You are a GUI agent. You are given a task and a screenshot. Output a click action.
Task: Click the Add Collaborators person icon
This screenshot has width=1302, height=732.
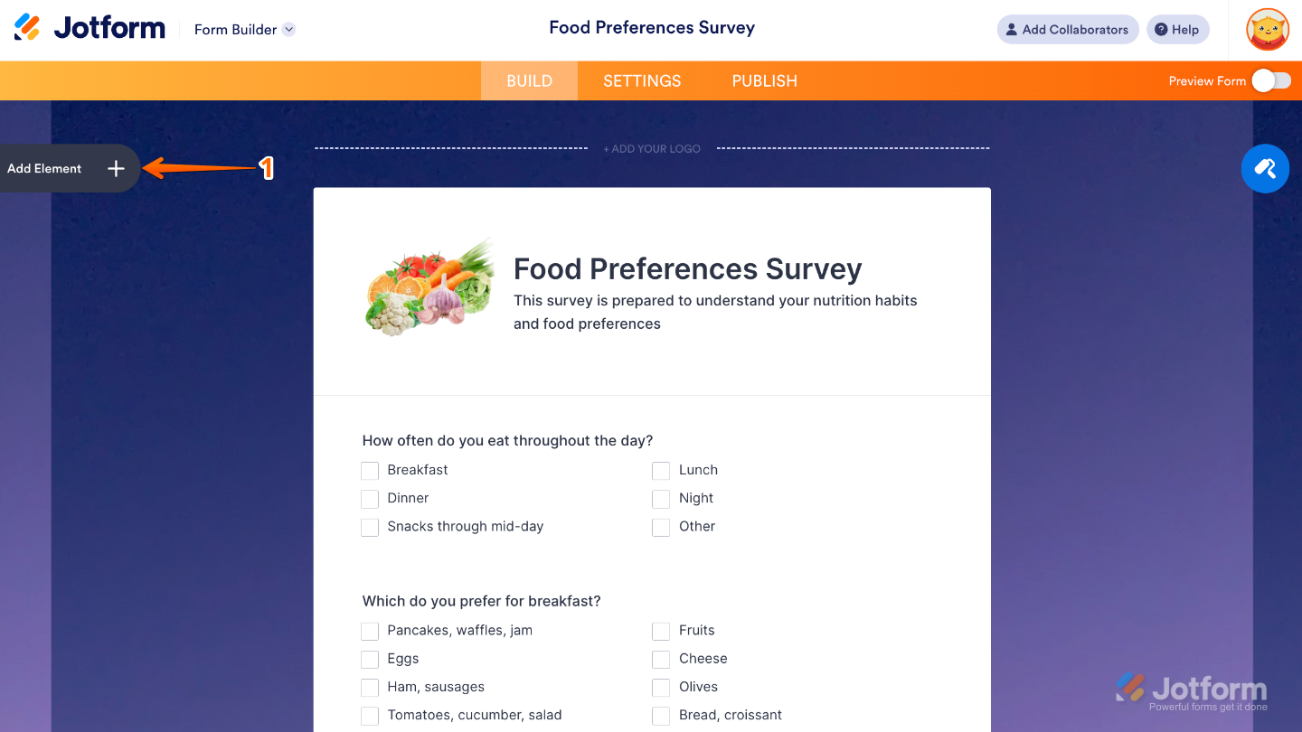1012,30
